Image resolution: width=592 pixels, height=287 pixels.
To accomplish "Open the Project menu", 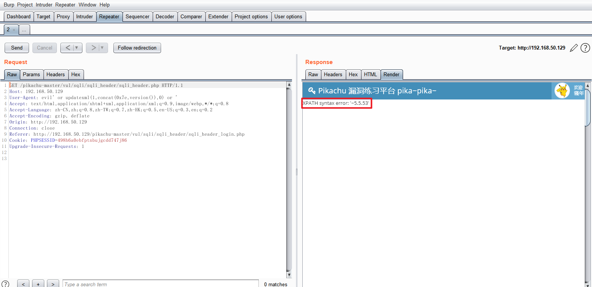I will tap(25, 5).
